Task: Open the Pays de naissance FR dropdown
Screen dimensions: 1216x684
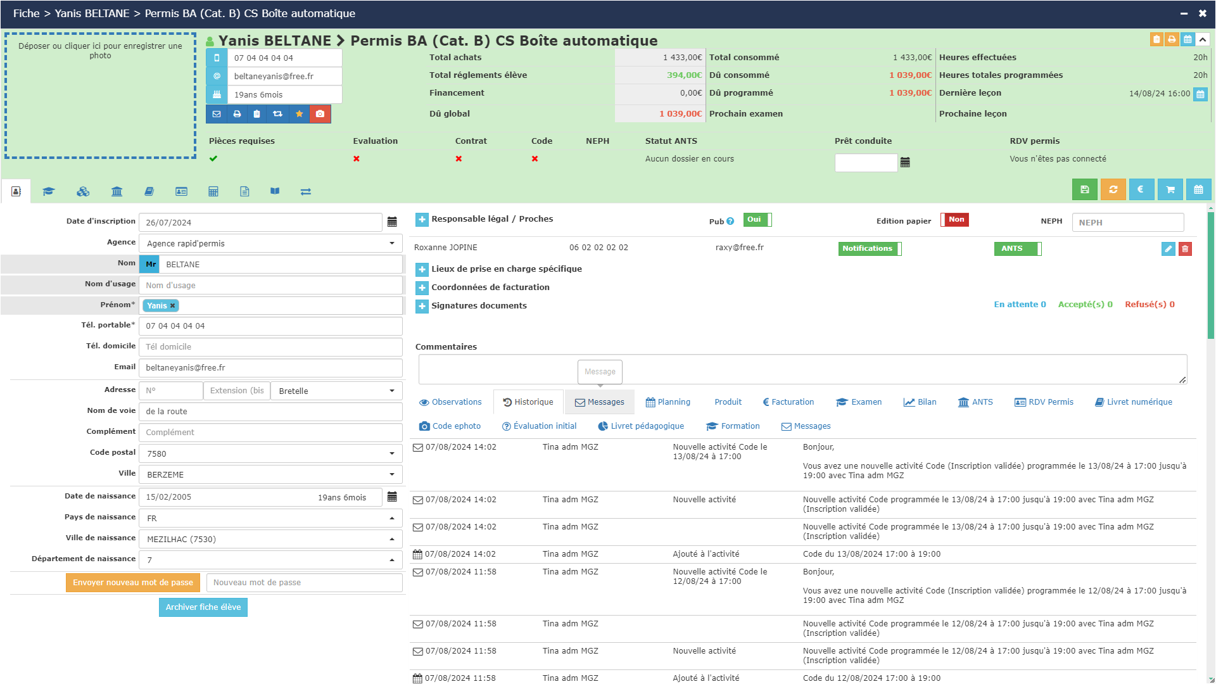Action: tap(271, 518)
